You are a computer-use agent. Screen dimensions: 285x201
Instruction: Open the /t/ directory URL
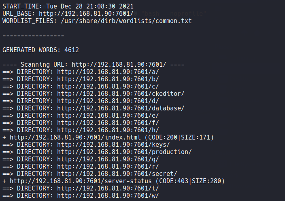pos(108,188)
